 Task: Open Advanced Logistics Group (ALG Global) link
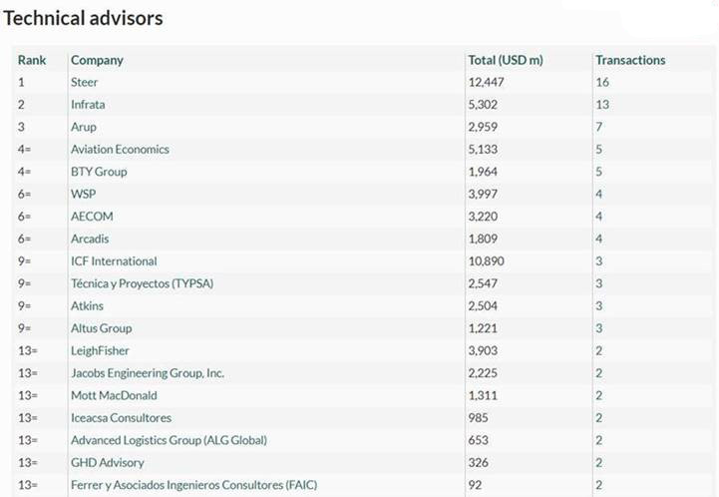coord(169,440)
